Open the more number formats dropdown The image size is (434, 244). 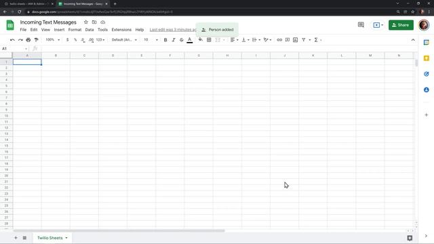100,40
